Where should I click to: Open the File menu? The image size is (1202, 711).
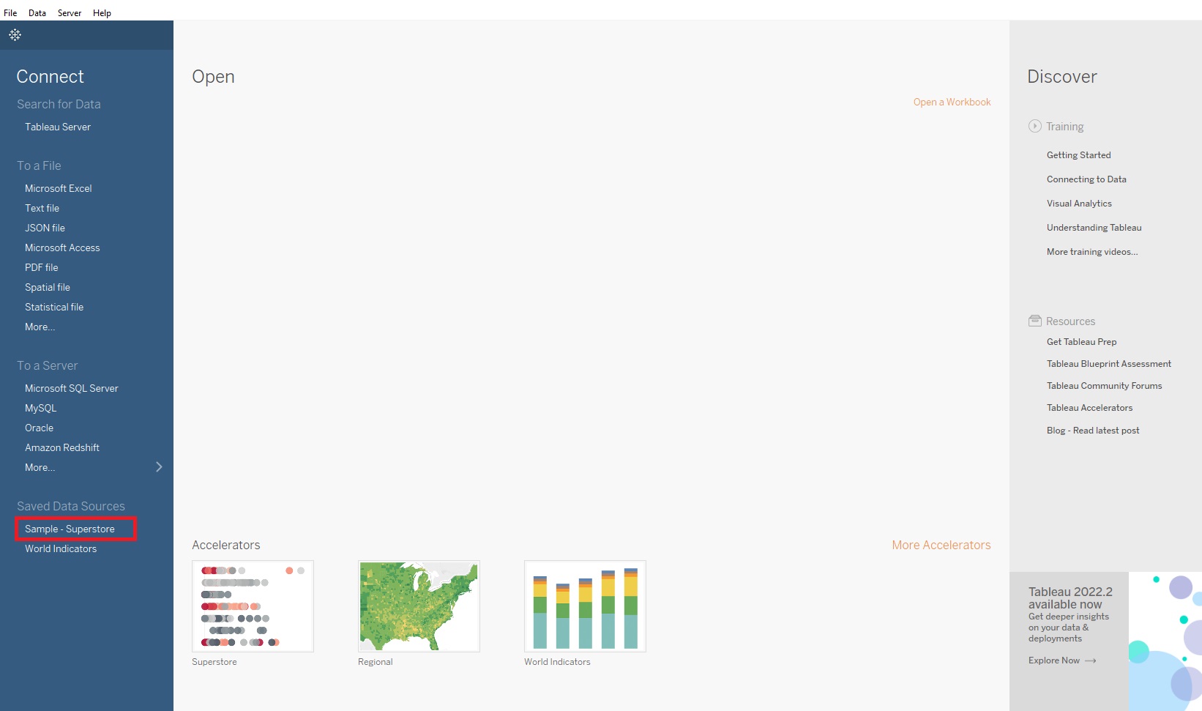(10, 13)
